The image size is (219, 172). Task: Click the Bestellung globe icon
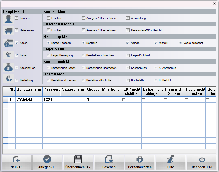(x=8, y=79)
